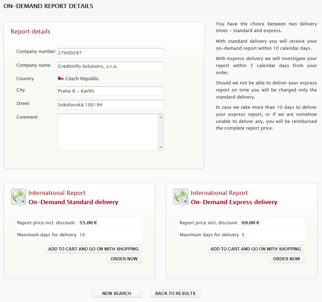Click the Company name input field
The image size is (322, 302).
click(x=111, y=66)
